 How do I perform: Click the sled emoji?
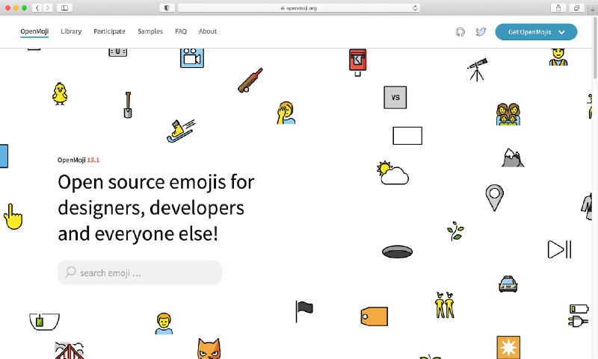click(x=181, y=131)
